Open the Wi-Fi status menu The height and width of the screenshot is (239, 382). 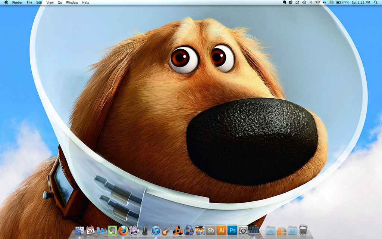click(x=318, y=3)
